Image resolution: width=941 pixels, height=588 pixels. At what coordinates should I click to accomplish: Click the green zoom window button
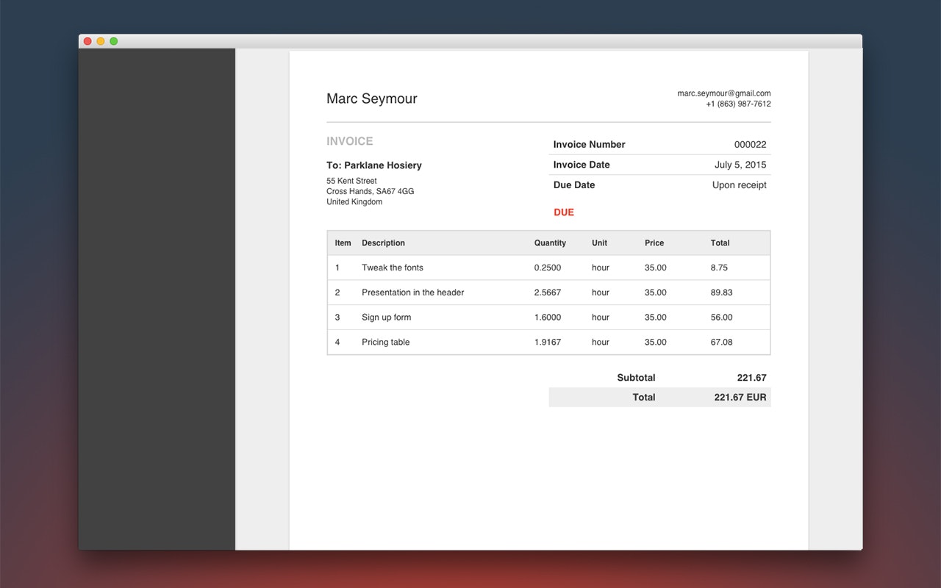tap(114, 41)
